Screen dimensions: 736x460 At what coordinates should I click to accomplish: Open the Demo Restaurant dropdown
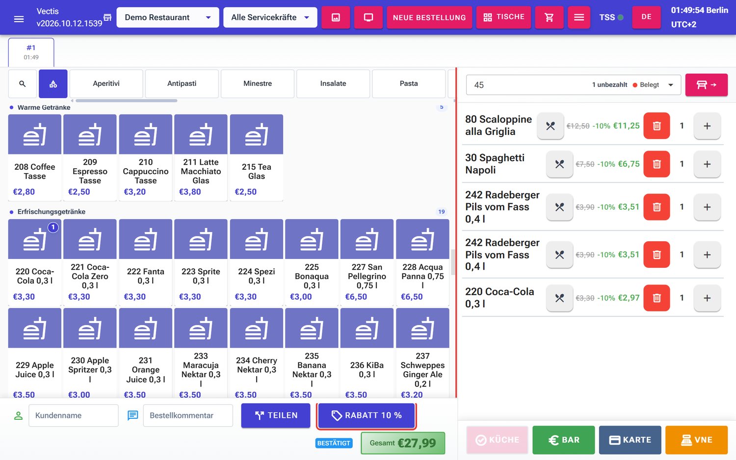(x=168, y=18)
